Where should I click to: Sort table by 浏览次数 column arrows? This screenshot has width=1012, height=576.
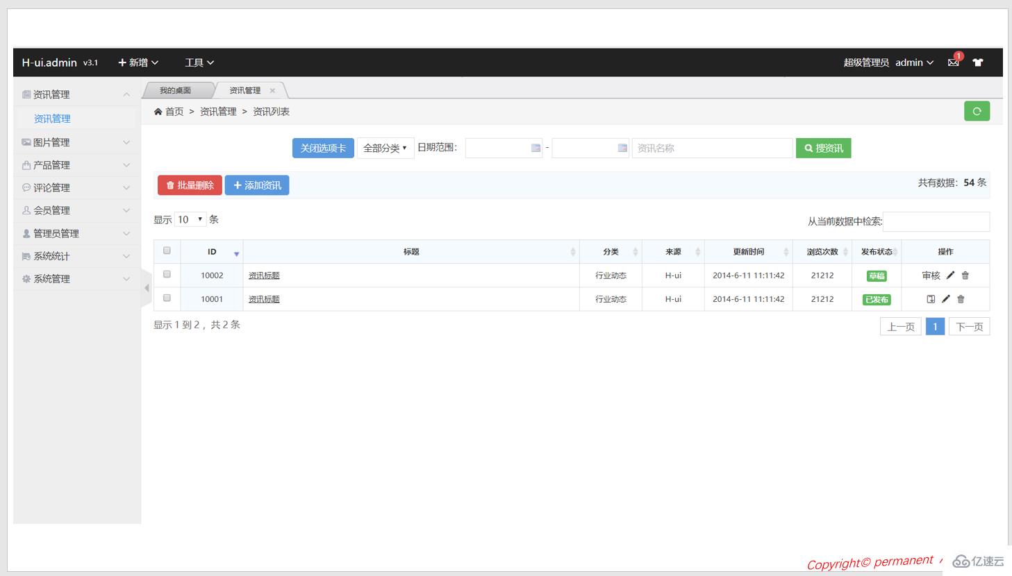[x=845, y=252]
